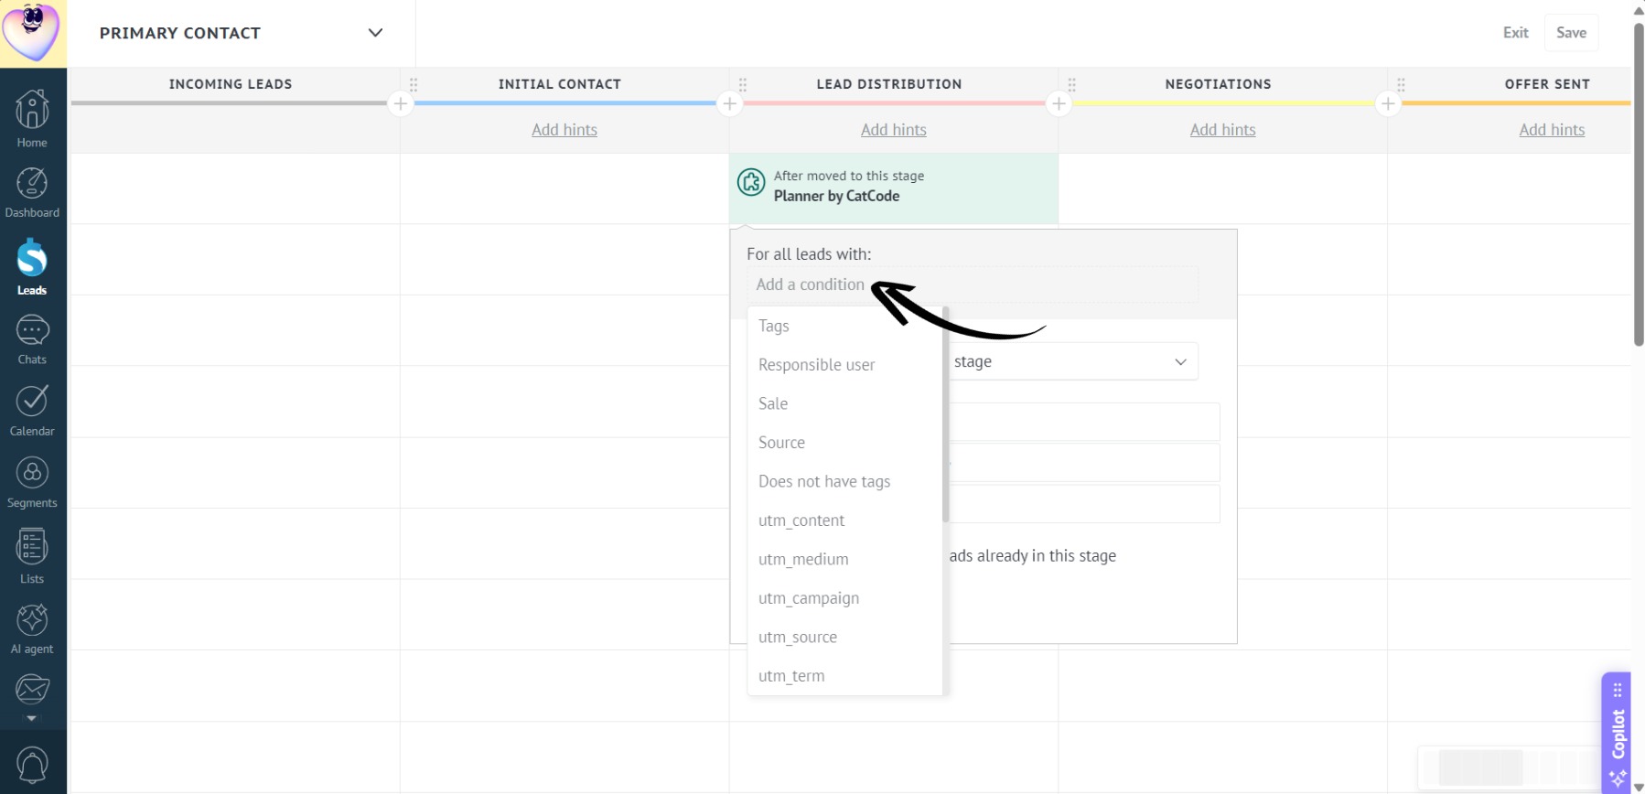Open the stage dropdown selector
Screen dimensions: 1645x794
coord(1073,361)
